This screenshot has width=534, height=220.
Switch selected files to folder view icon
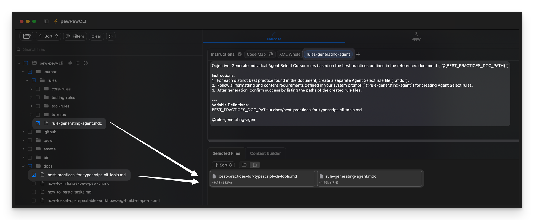[244, 165]
